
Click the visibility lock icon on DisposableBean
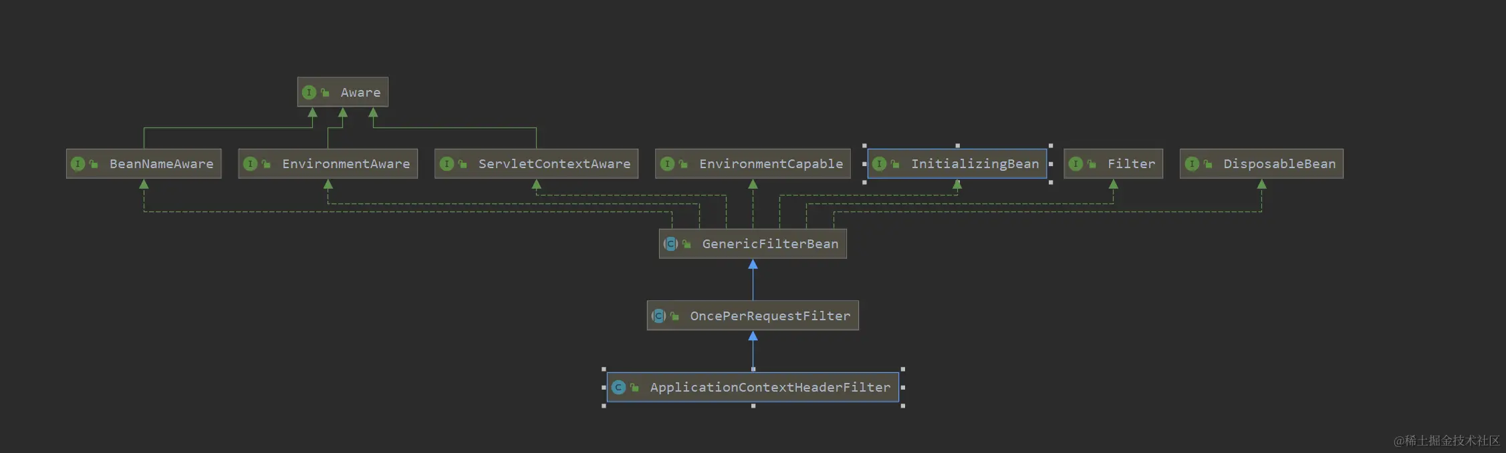pos(1208,163)
